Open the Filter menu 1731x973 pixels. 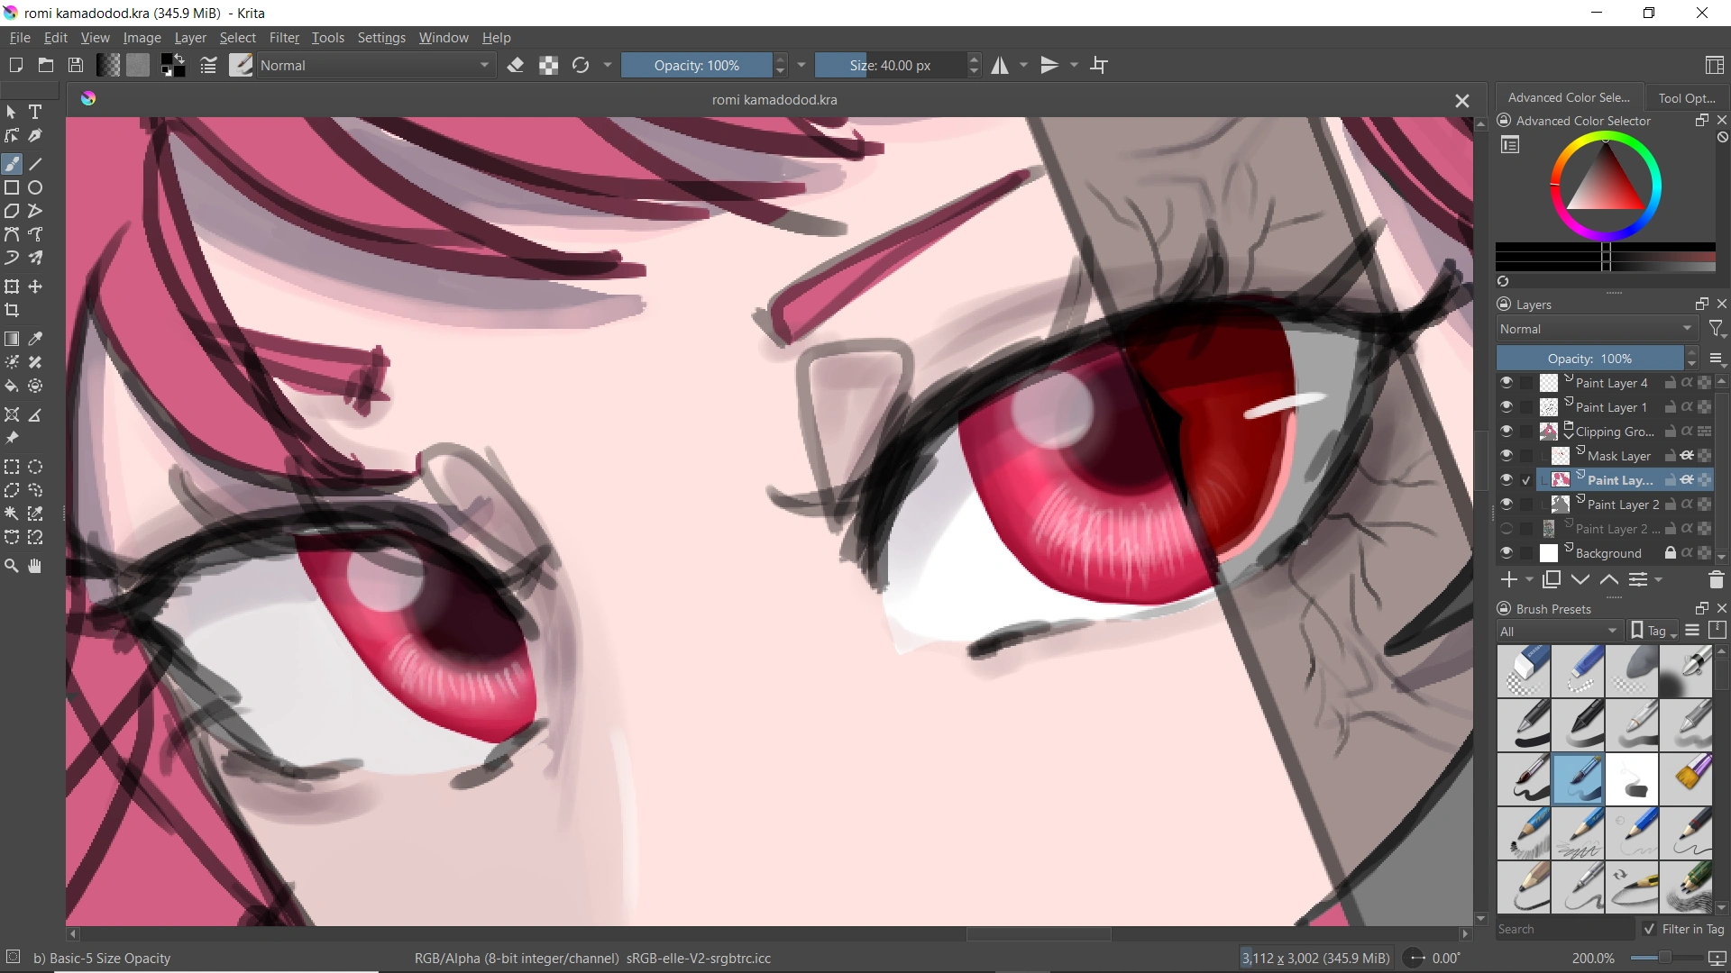(283, 38)
